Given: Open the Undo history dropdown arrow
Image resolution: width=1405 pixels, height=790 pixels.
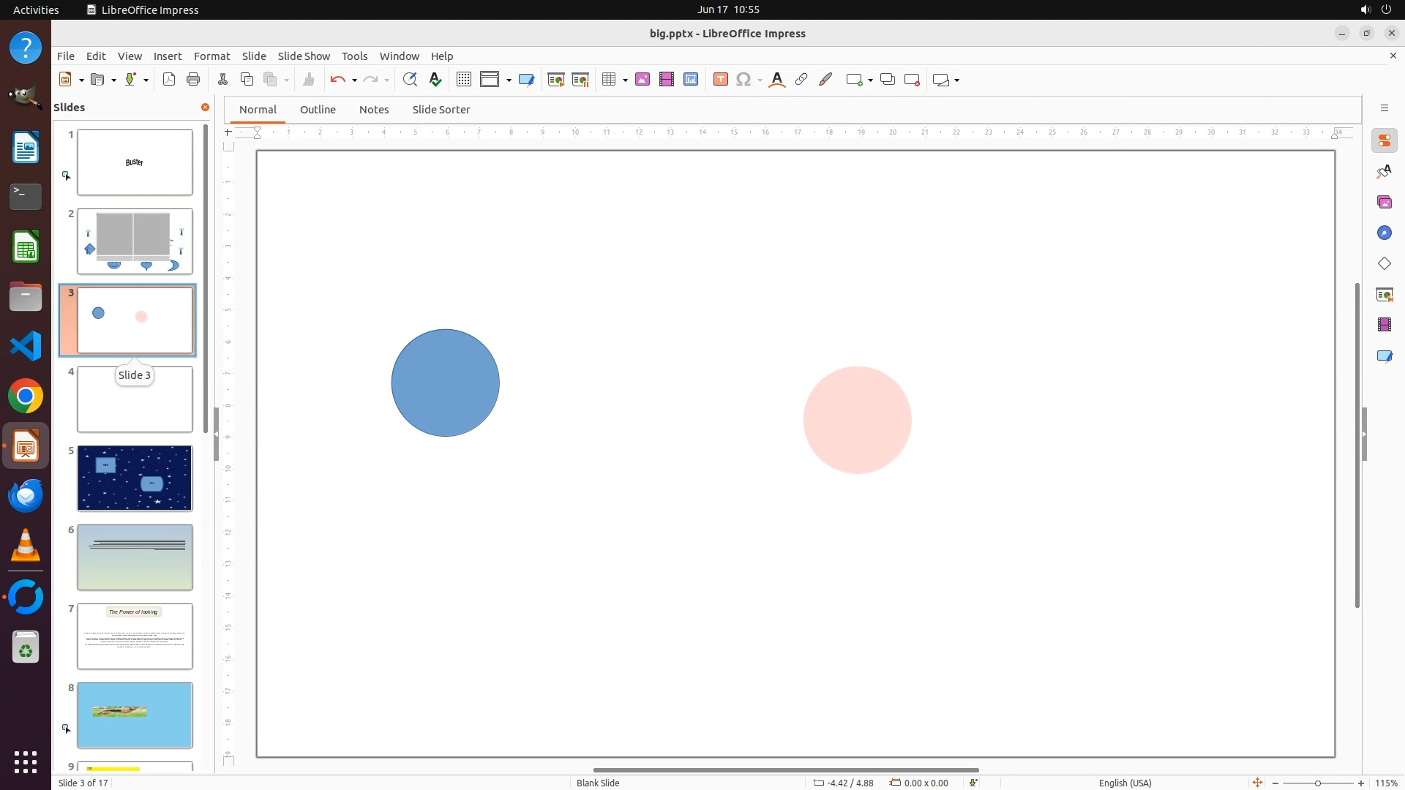Looking at the screenshot, I should click(x=354, y=80).
